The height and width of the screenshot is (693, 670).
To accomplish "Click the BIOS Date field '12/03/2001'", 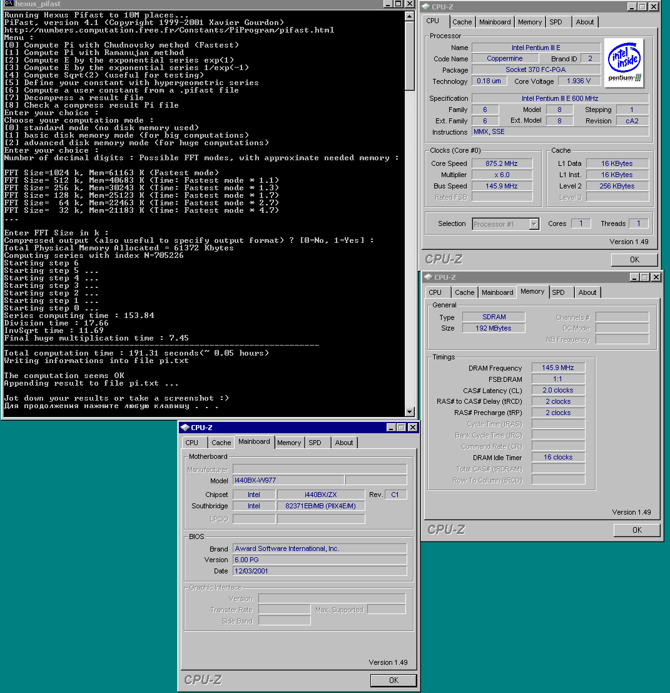I will [x=320, y=571].
